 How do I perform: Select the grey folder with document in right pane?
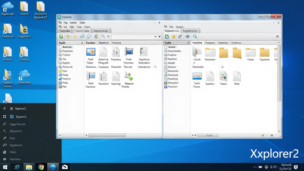(x=197, y=52)
